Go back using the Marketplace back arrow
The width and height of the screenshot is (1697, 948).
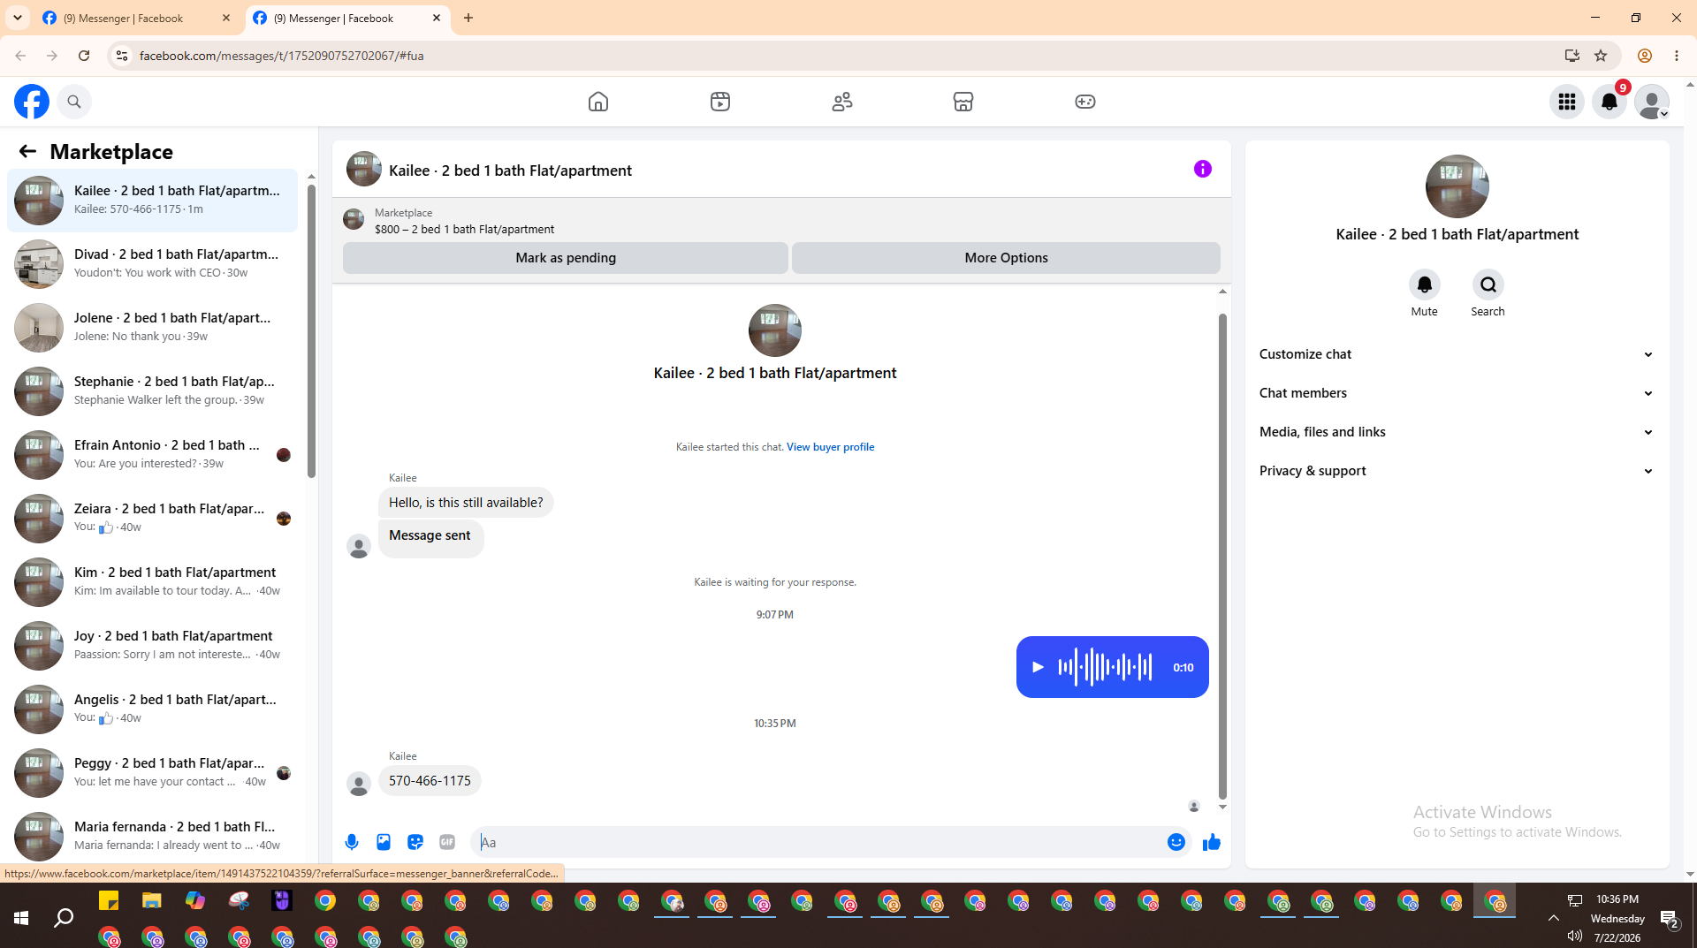(x=27, y=151)
